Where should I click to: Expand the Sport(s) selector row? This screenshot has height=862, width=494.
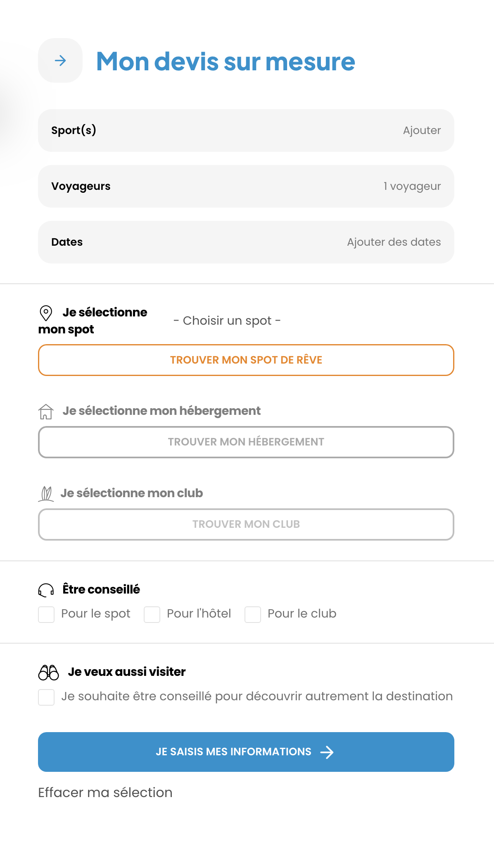click(x=246, y=131)
